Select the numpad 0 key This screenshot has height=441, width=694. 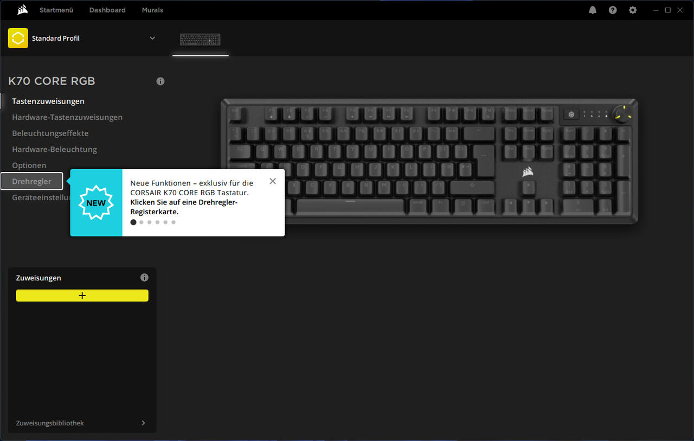(x=578, y=207)
